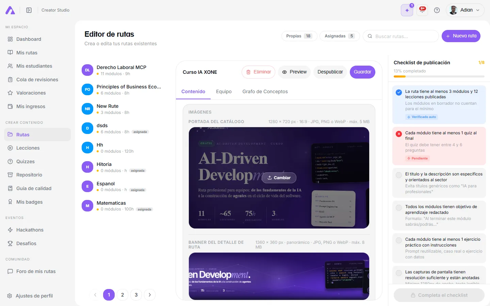Select the New Rute route
490x306 pixels.
(123, 109)
